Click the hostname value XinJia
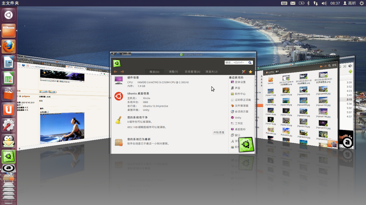Screen dimensions: 366x205 (147, 98)
